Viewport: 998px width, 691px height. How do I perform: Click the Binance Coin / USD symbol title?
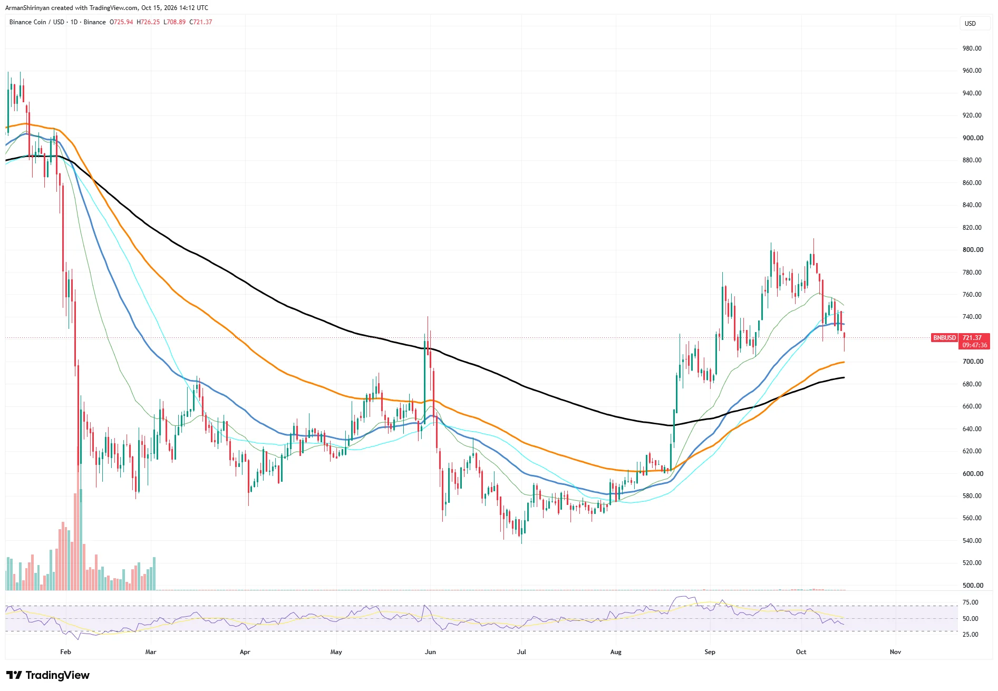point(36,22)
